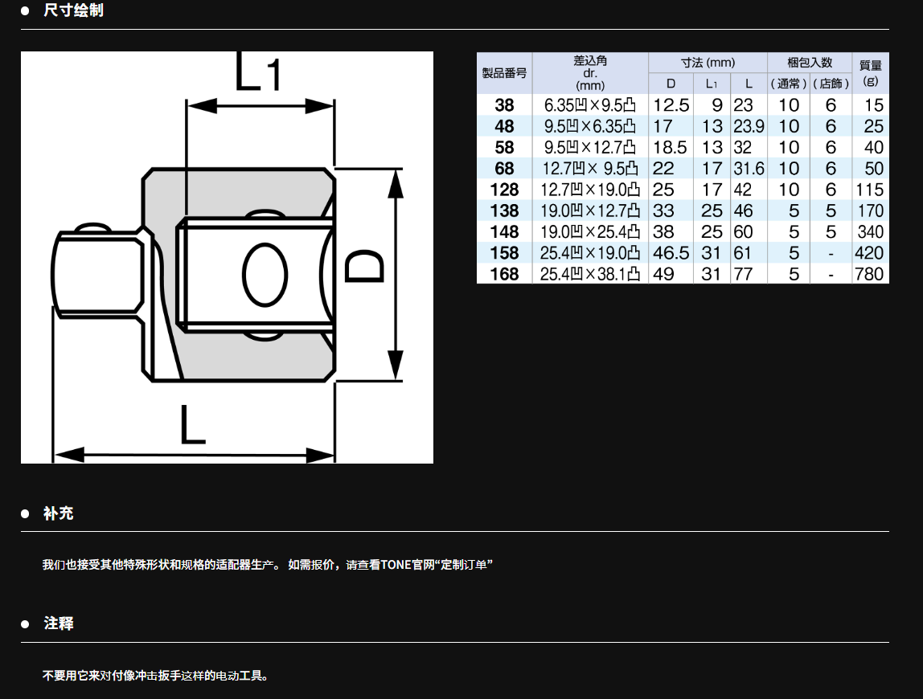Screen dimensions: 923x699
Task: Click the bullet dot next to 注释
Action: pyautogui.click(x=25, y=624)
